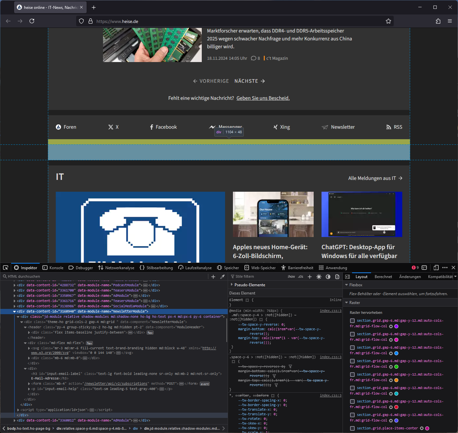Change the purple grid overlay color swatch
This screenshot has width=458, height=433.
point(396,326)
